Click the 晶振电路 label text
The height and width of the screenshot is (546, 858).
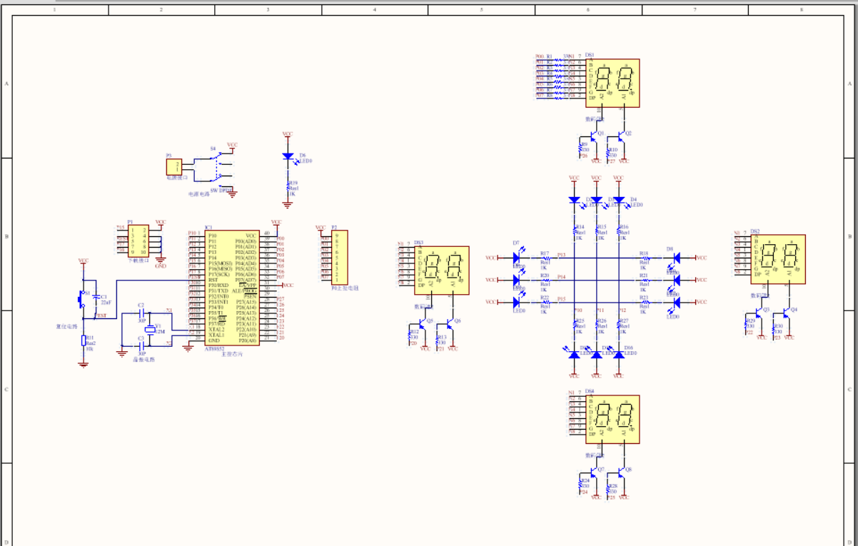tap(143, 359)
